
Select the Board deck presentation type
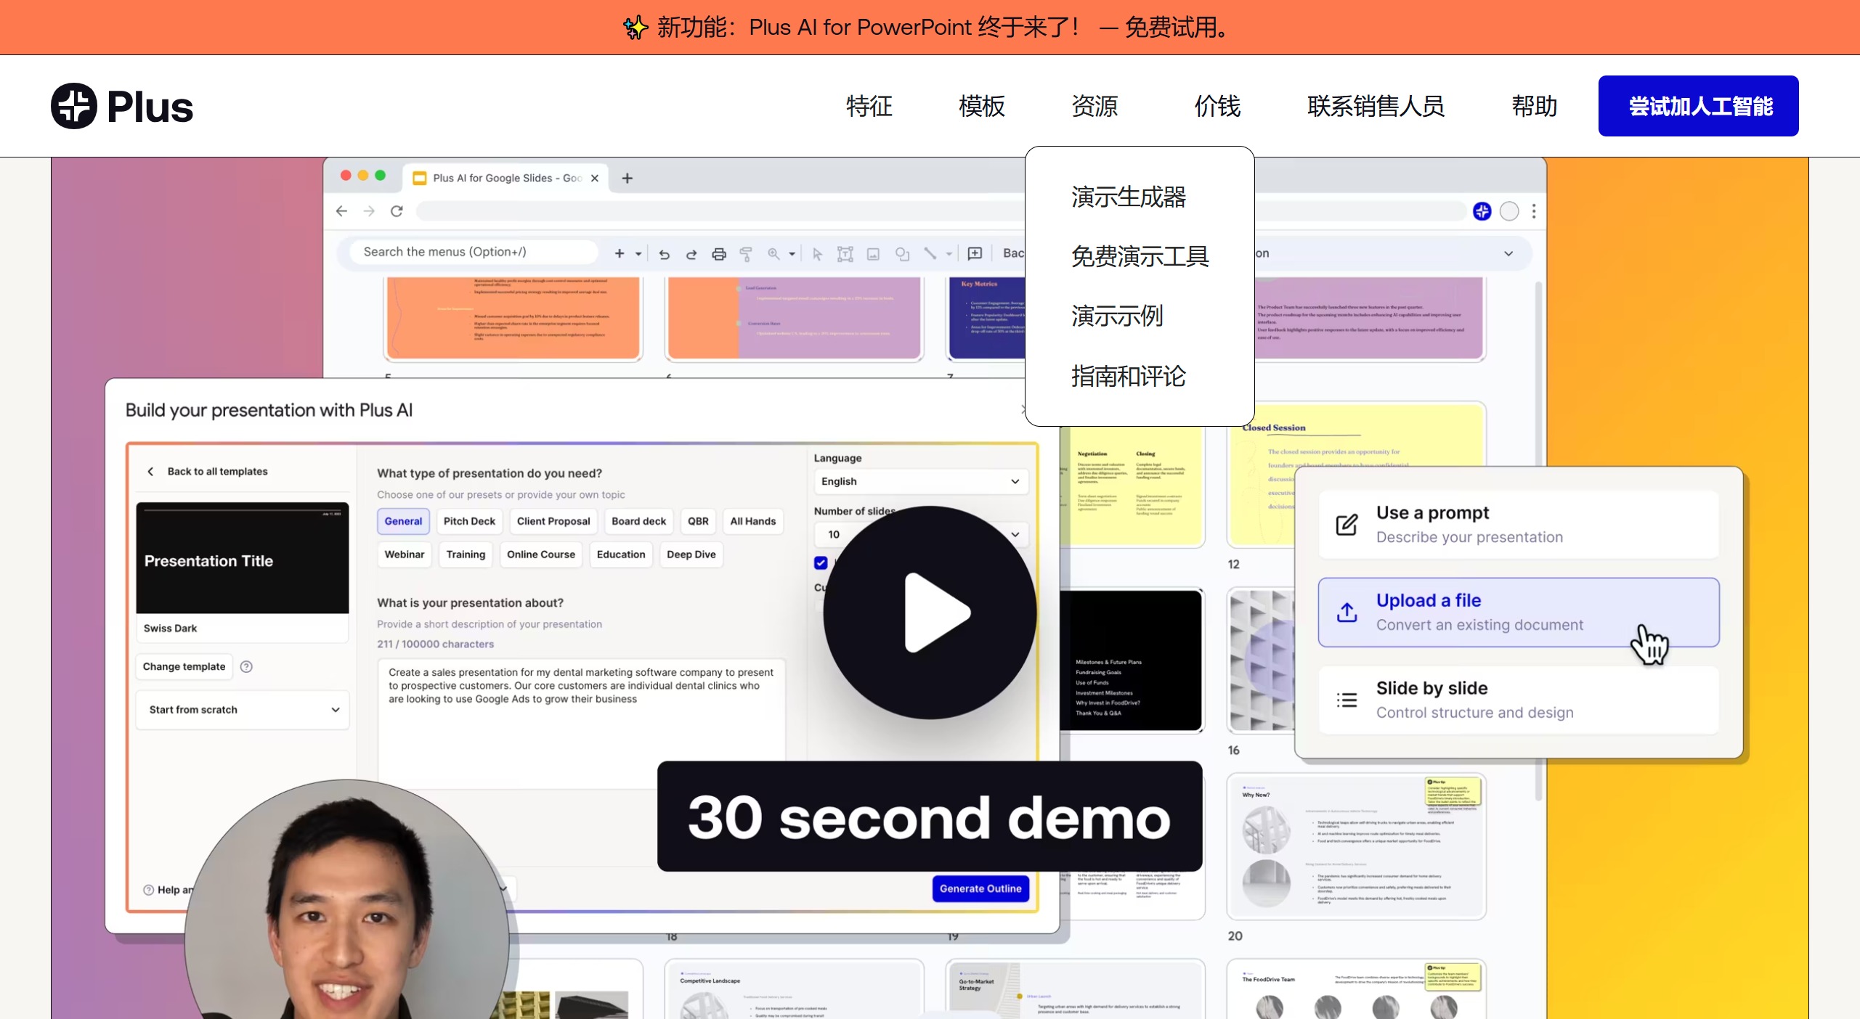pos(639,521)
